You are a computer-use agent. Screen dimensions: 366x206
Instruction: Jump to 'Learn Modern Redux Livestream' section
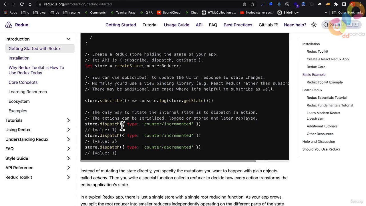coord(323,116)
